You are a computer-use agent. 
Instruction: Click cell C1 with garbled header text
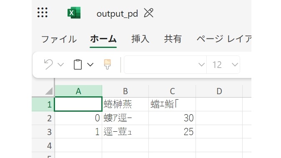point(172,104)
